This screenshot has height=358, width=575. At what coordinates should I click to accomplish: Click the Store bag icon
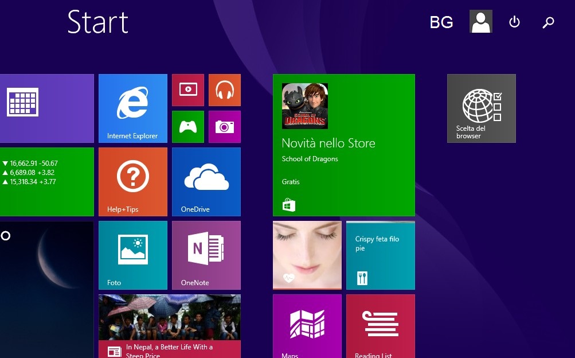pos(288,205)
